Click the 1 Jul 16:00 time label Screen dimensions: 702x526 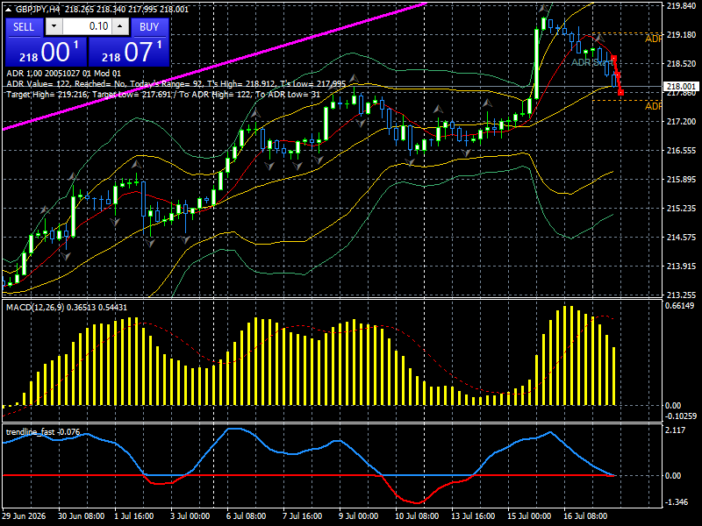134,516
